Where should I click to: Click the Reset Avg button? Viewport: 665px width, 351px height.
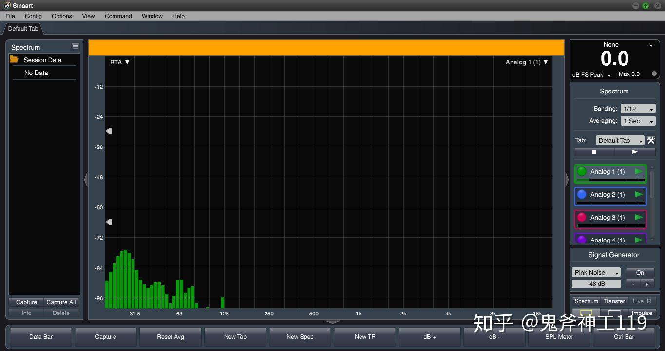point(171,337)
